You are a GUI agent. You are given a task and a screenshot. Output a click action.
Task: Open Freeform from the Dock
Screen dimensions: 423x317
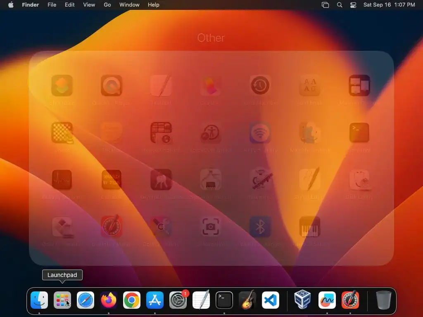tap(327, 300)
